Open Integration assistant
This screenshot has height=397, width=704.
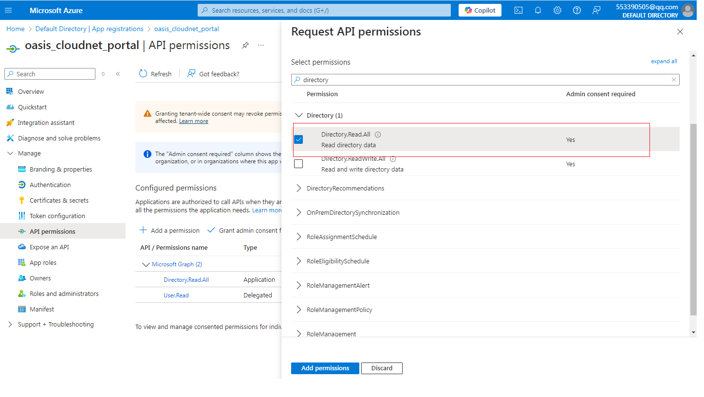point(46,122)
